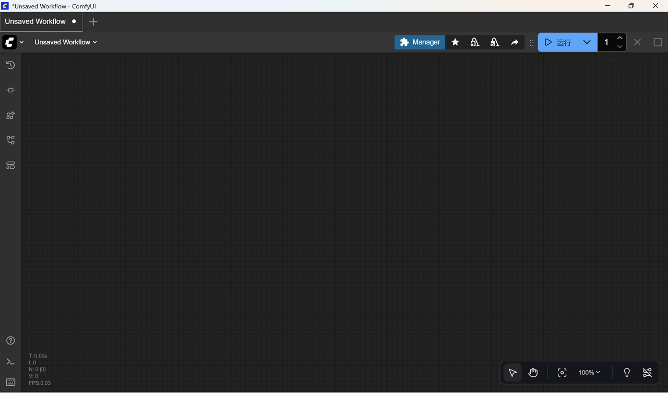Switch to the Unsaved Workflow tab
668x393 pixels.
[x=34, y=21]
